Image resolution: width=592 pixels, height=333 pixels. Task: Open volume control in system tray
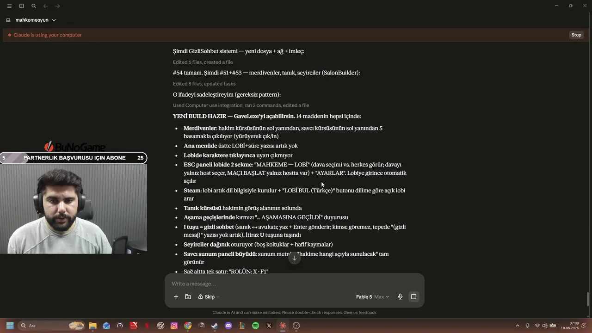pos(545,326)
